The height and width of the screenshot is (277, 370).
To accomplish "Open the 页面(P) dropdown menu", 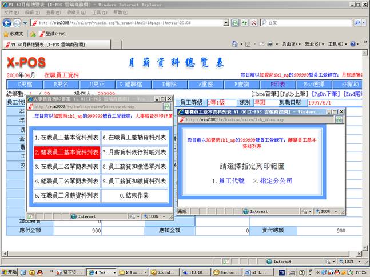I will pos(290,44).
